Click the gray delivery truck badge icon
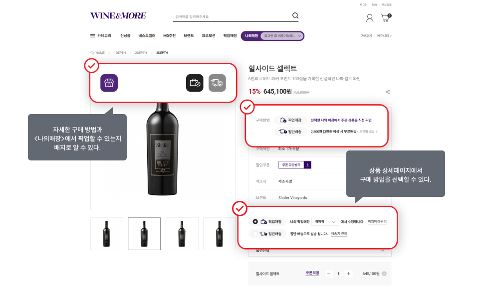This screenshot has height=292, width=482. pos(217,83)
